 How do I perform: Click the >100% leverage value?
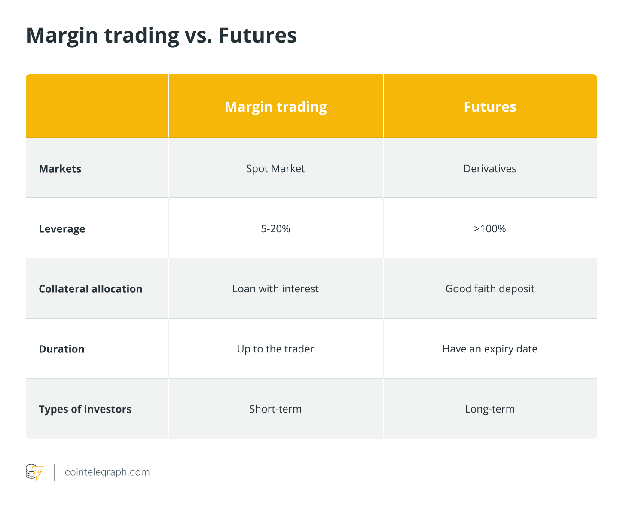[490, 229]
